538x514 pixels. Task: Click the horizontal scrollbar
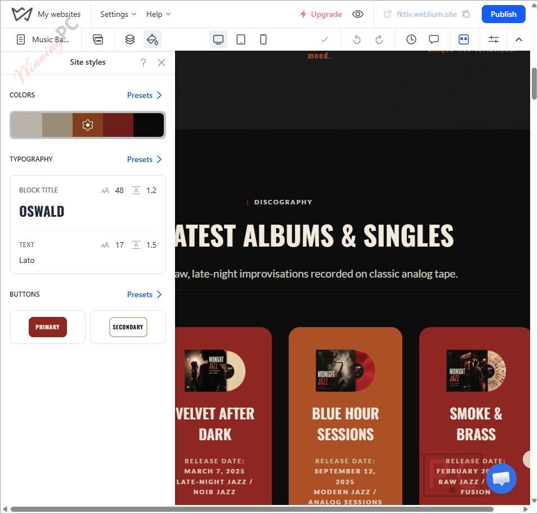(252, 509)
